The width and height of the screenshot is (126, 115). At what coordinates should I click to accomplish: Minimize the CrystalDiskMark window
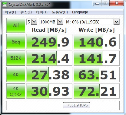(x=97, y=3)
